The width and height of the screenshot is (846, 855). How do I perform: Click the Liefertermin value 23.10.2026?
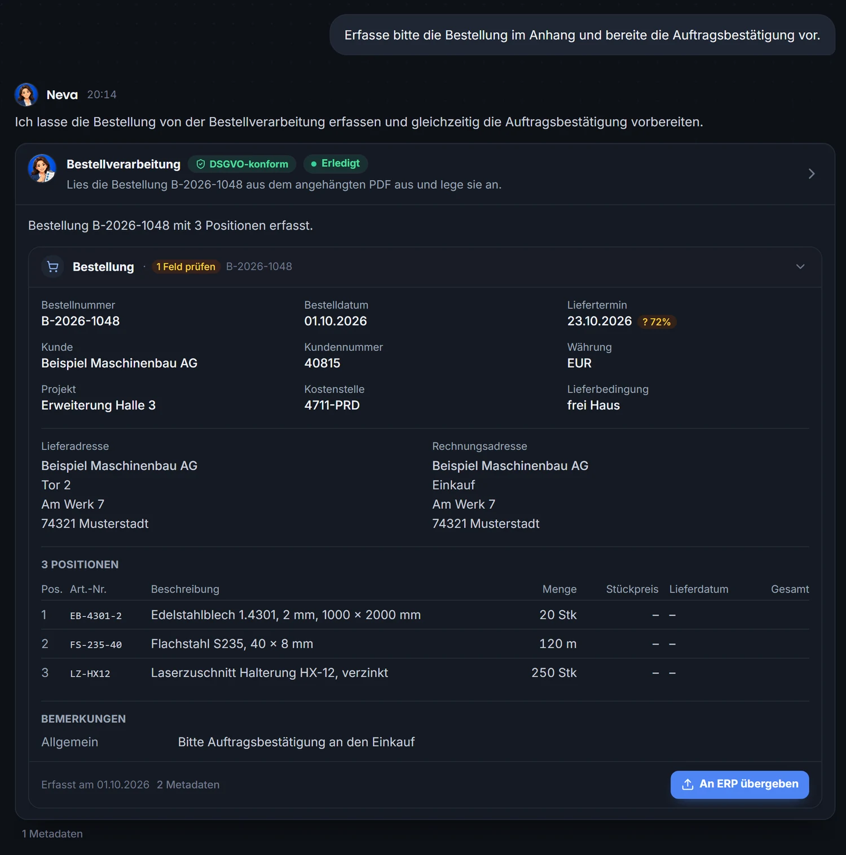pyautogui.click(x=600, y=321)
